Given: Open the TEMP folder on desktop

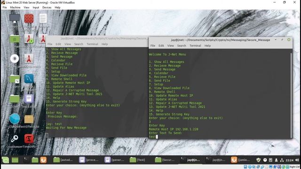Looking at the screenshot, I should click(15, 99).
